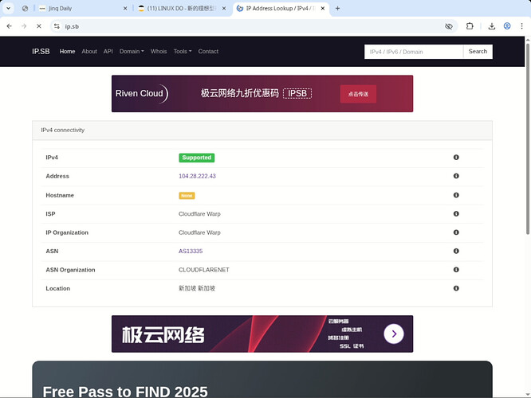
Task: Open the Free Pass to FIND 2025 banner
Action: click(x=262, y=380)
